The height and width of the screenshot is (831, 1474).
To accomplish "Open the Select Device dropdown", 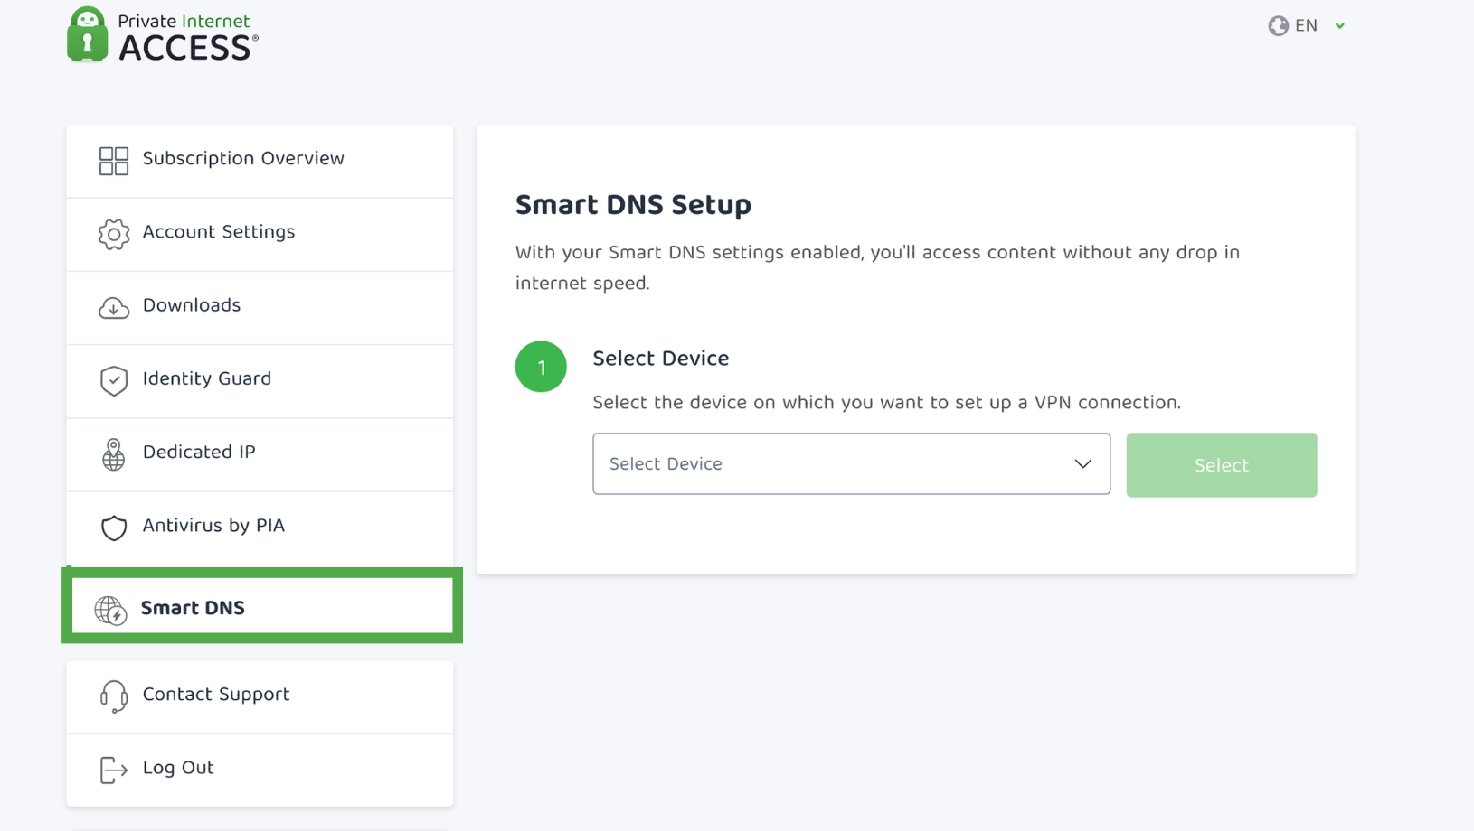I will [x=851, y=463].
